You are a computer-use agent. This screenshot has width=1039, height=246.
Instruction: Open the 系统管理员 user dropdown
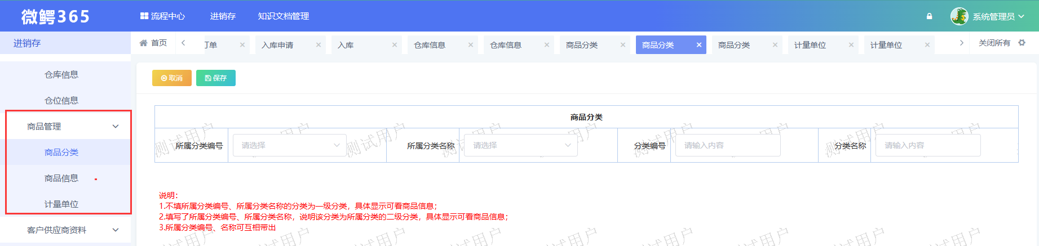coord(998,16)
